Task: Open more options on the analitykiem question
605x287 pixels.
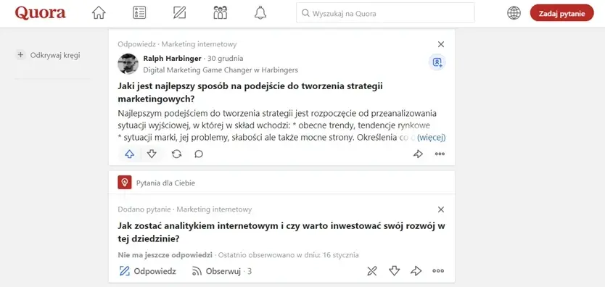Action: (438, 271)
